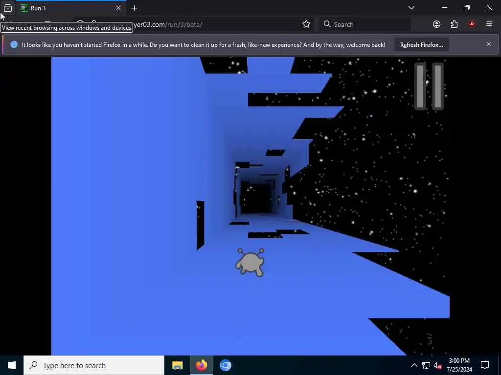Image resolution: width=501 pixels, height=375 pixels.
Task: Open the uBlock Origin extension icon
Action: [472, 24]
